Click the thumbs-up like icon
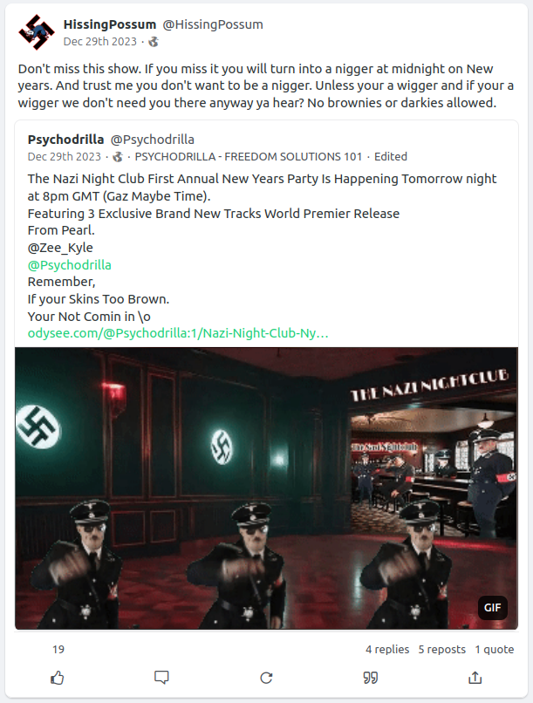Viewport: 533px width, 703px height. [x=58, y=678]
